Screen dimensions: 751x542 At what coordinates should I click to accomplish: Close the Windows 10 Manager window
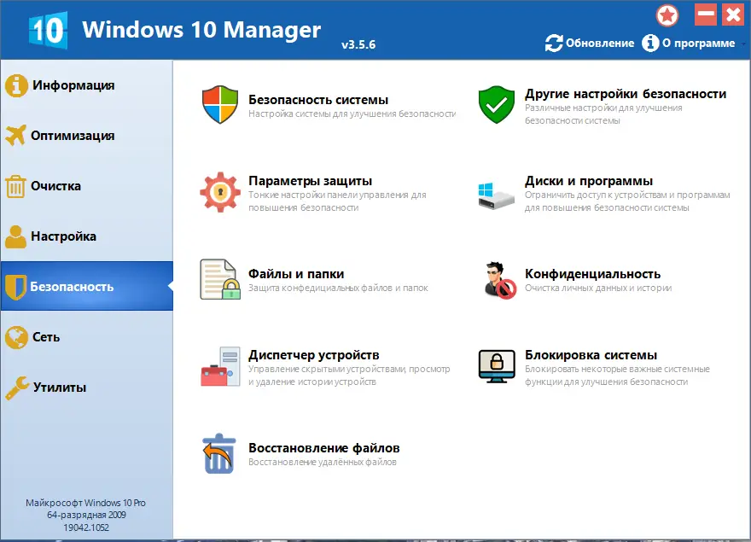click(x=733, y=15)
